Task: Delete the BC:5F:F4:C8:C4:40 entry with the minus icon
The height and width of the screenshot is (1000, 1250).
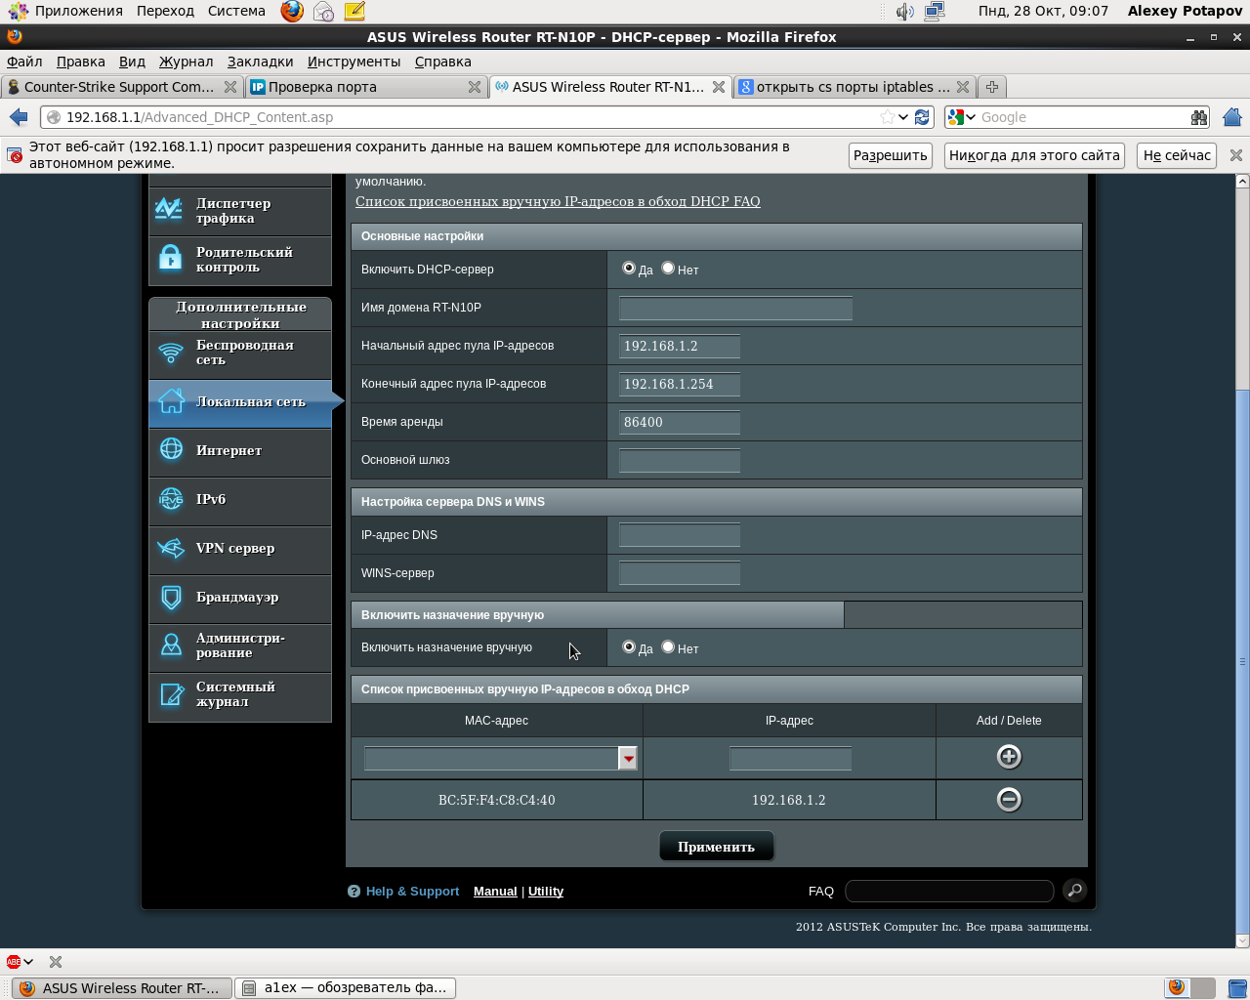Action: click(x=1009, y=800)
